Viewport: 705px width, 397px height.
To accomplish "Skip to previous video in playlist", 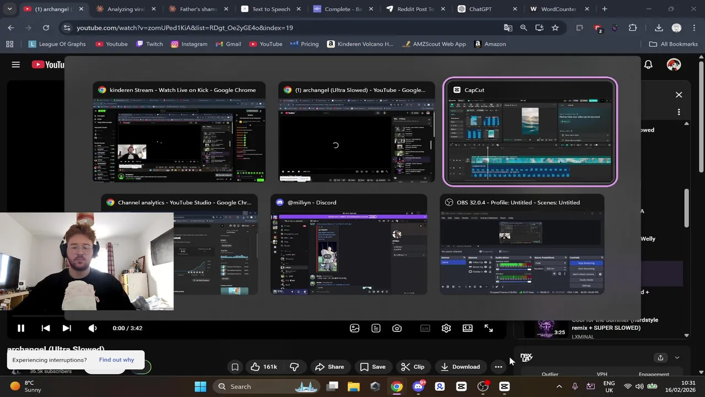I will click(x=46, y=328).
